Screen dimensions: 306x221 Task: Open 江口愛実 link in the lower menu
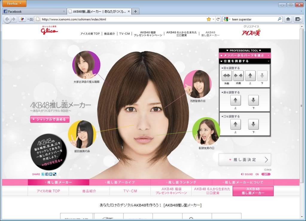(x=212, y=191)
